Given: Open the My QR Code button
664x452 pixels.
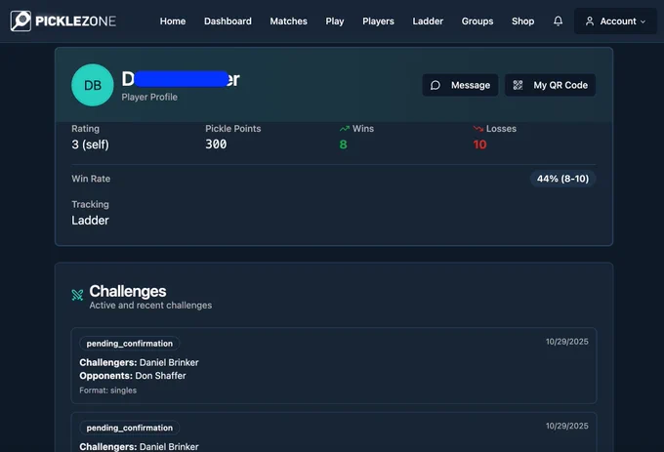Looking at the screenshot, I should (550, 85).
